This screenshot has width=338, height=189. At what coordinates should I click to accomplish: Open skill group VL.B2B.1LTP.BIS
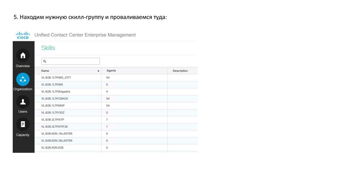52,85
